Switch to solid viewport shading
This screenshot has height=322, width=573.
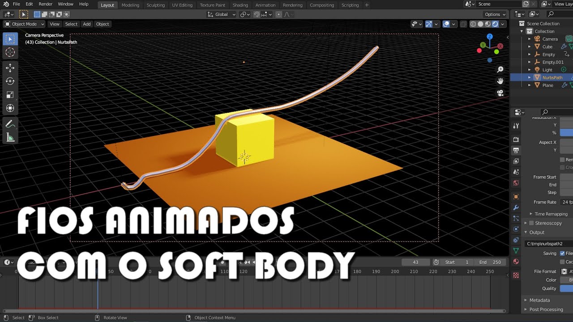pyautogui.click(x=480, y=24)
